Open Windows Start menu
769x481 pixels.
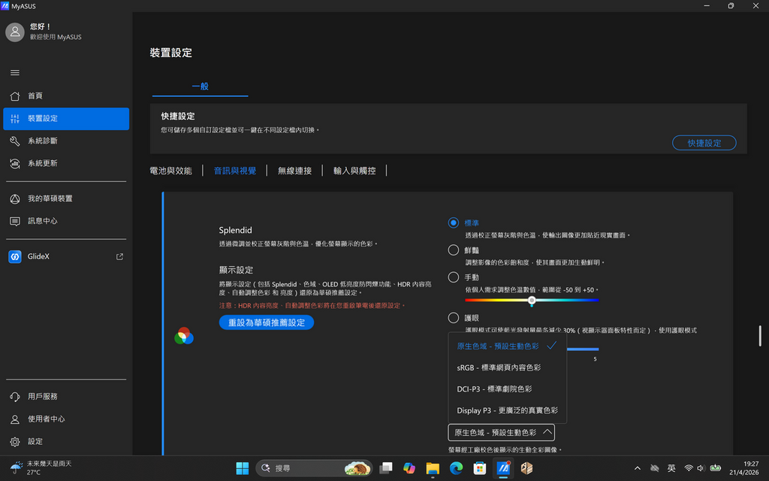pos(243,468)
